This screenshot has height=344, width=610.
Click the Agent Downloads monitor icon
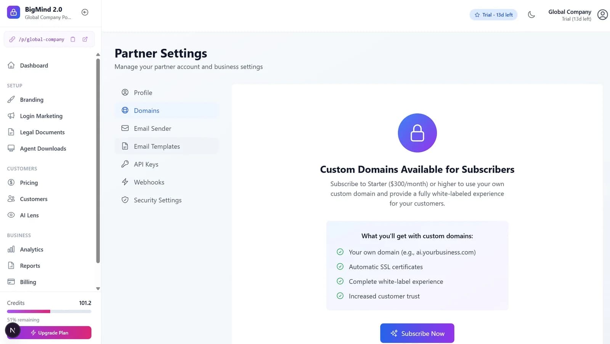pos(11,148)
